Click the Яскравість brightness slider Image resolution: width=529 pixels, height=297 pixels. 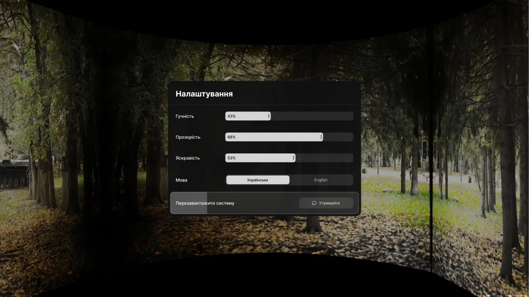pos(289,158)
